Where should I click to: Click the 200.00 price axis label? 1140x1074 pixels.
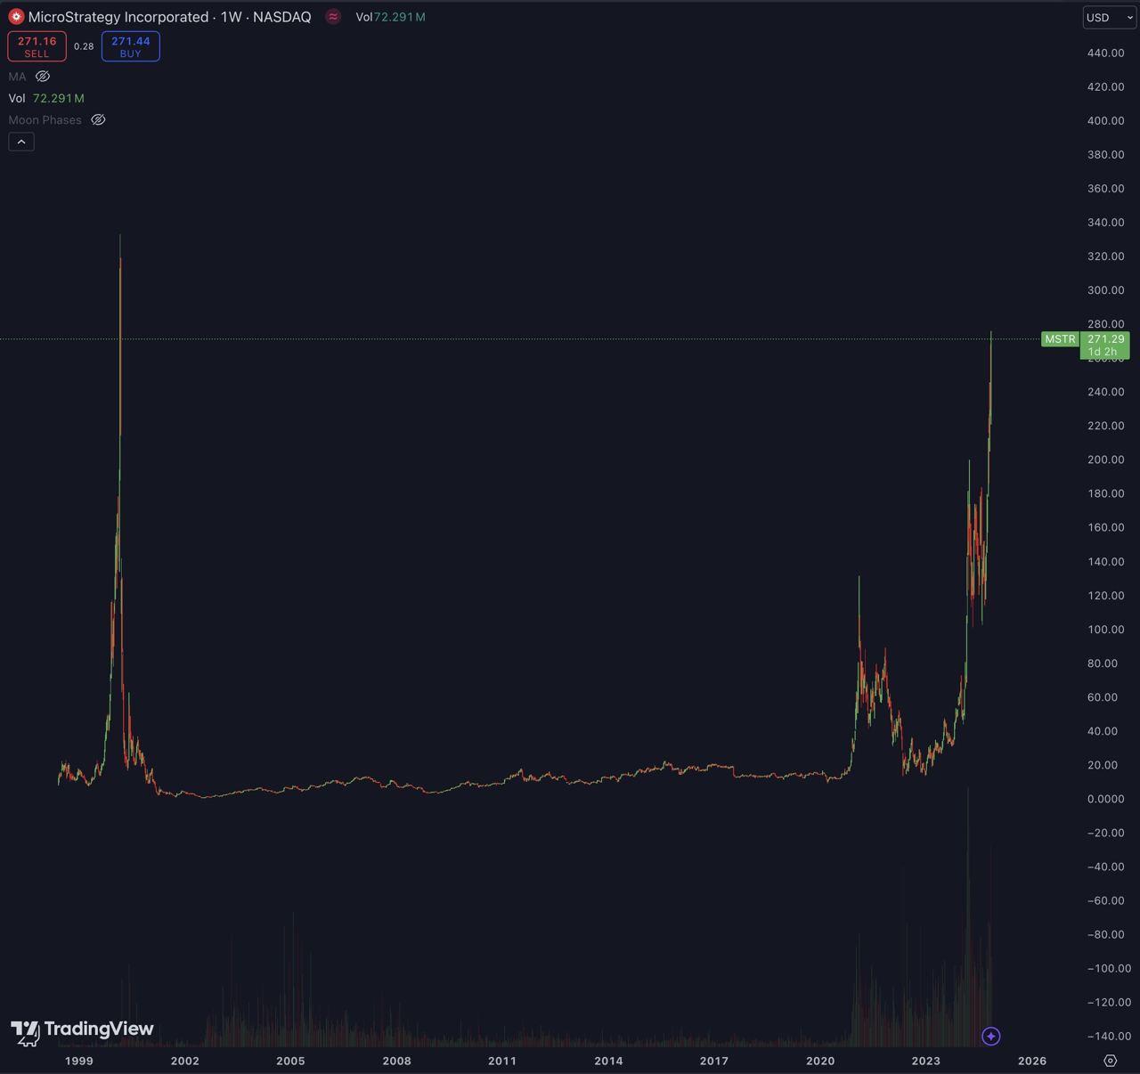(1105, 460)
